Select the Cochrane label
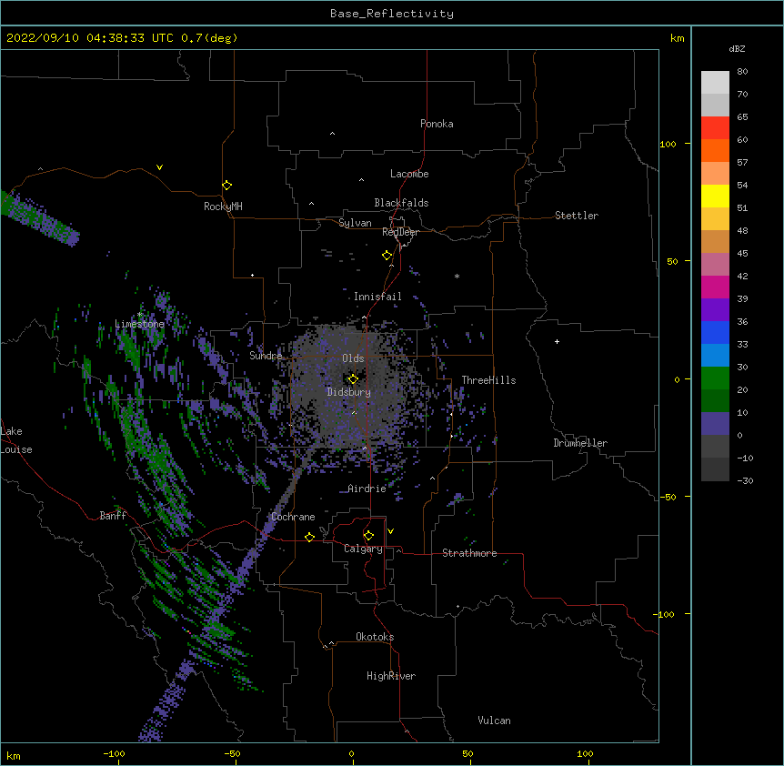The image size is (784, 766). pos(293,517)
